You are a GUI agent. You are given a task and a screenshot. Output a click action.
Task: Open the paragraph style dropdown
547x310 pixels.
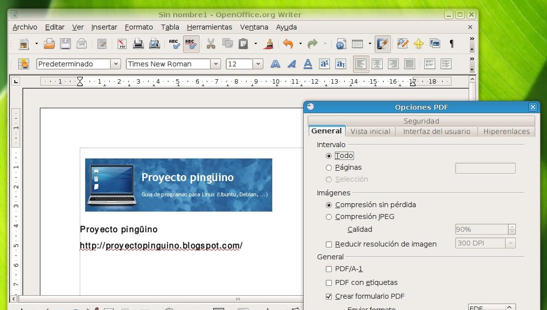115,63
